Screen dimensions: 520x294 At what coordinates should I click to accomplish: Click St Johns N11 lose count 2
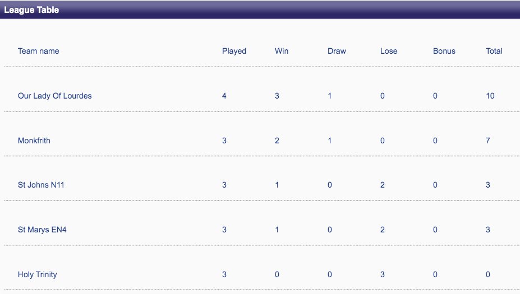[x=383, y=185]
